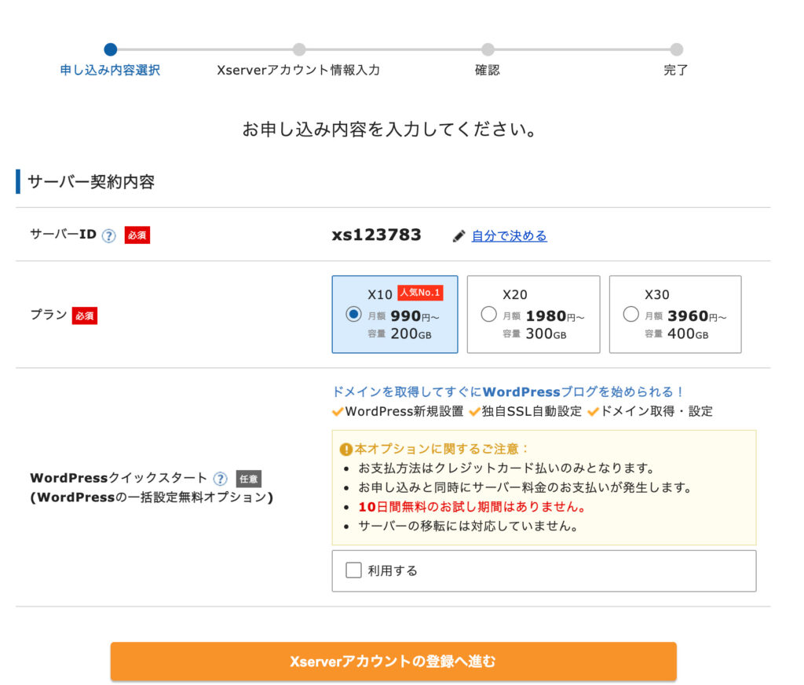This screenshot has height=685, width=804.
Task: Click the 990円 monthly price text
Action: pos(415,316)
